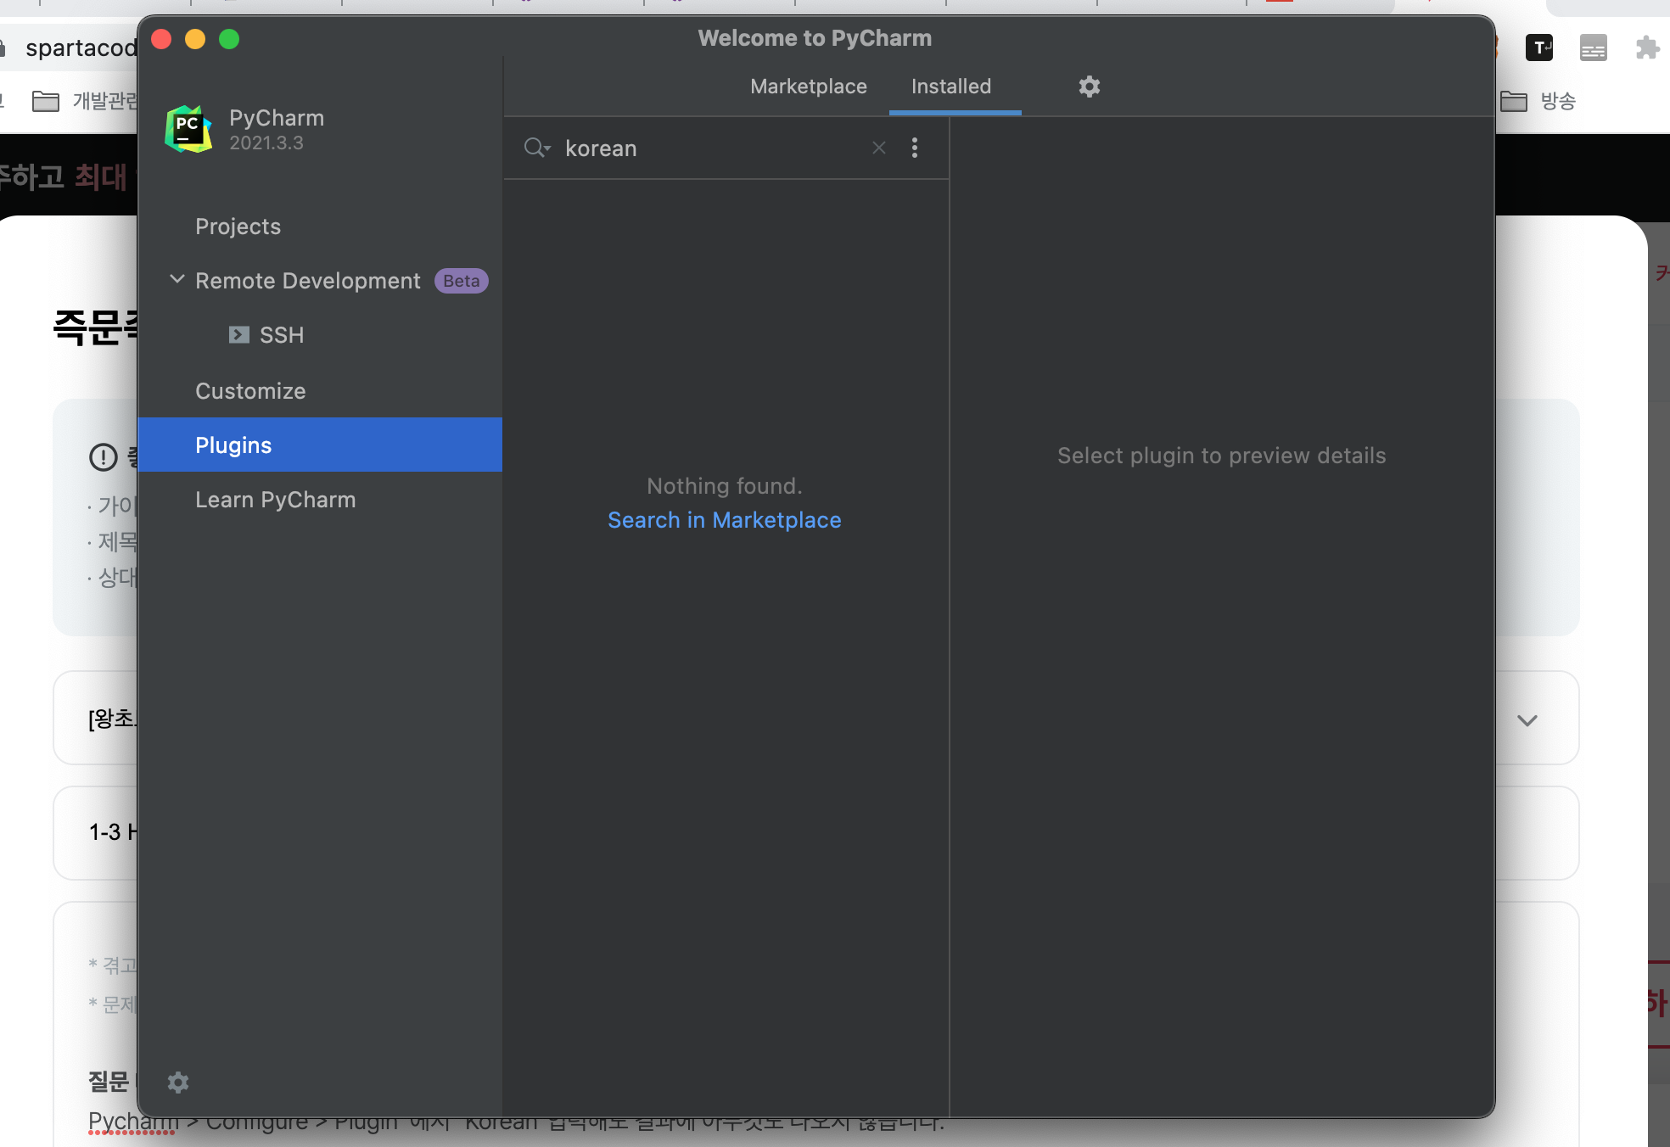Click the PyCharm logo icon
This screenshot has width=1670, height=1147.
tap(188, 129)
